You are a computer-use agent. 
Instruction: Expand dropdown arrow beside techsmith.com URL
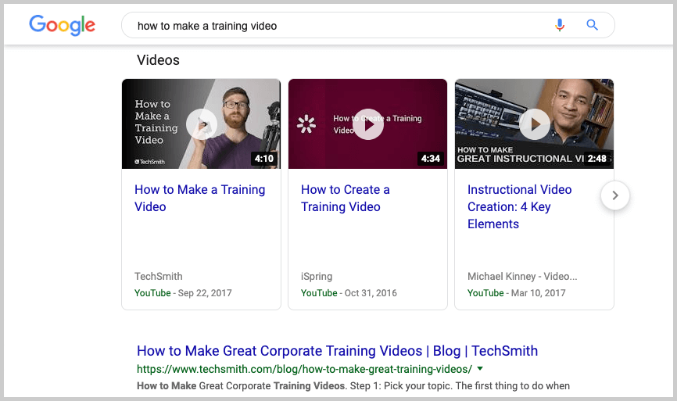[480, 369]
